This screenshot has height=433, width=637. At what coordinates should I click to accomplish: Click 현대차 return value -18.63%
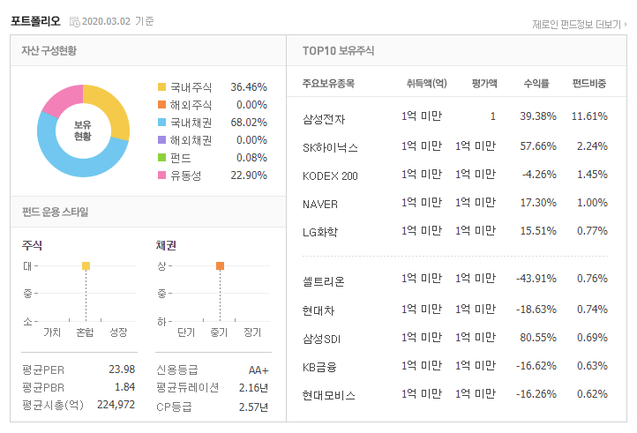pos(536,310)
